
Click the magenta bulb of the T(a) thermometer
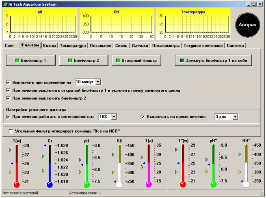click(x=149, y=185)
